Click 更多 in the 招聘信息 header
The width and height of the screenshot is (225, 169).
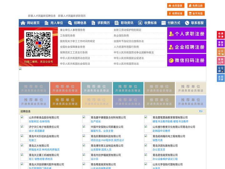(x=201, y=111)
